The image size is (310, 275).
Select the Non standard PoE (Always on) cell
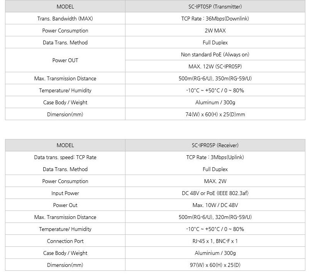(x=215, y=54)
